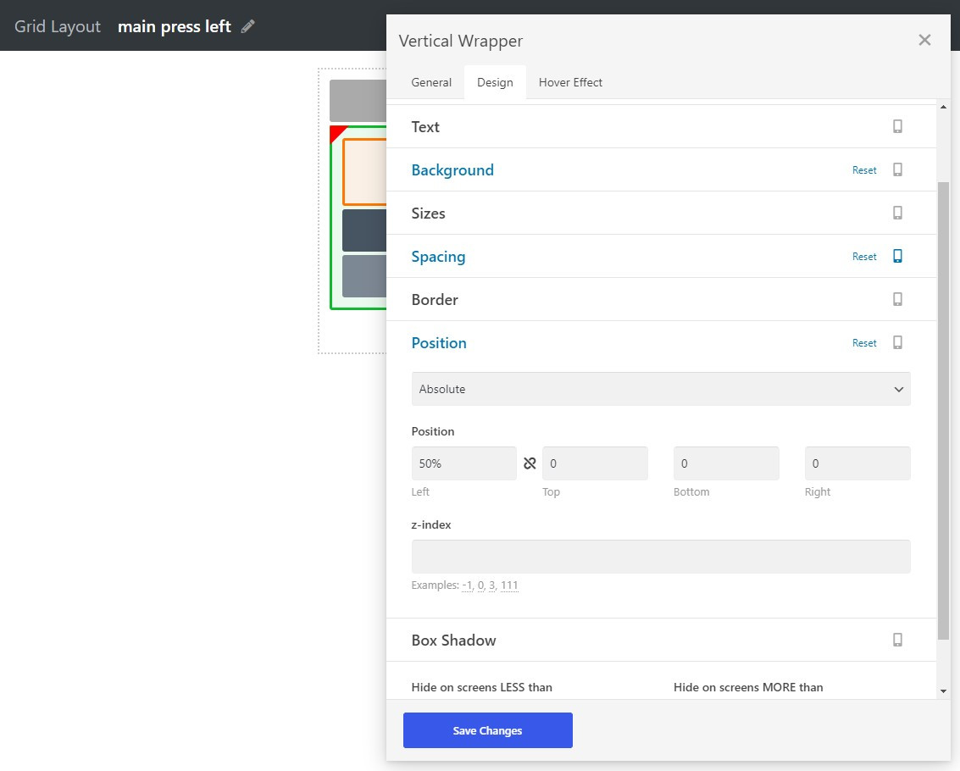Viewport: 960px width, 771px height.
Task: Collapse the Position section
Action: (x=661, y=343)
